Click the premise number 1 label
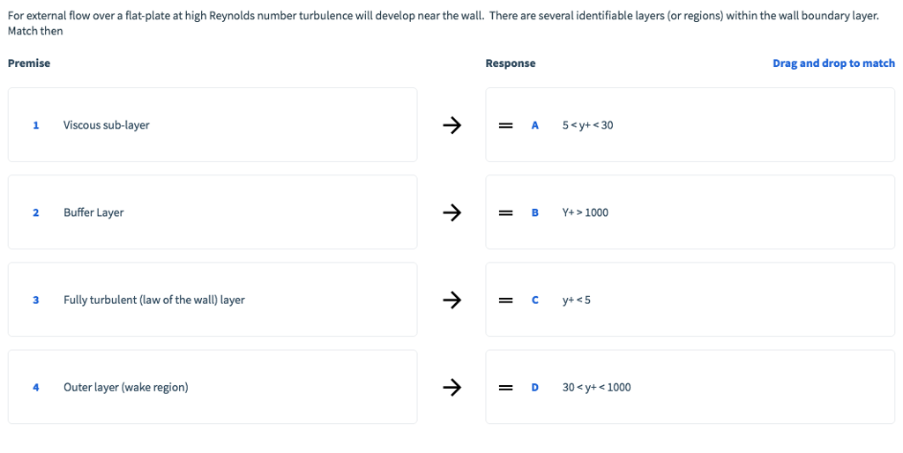This screenshot has height=453, width=903. pos(36,125)
